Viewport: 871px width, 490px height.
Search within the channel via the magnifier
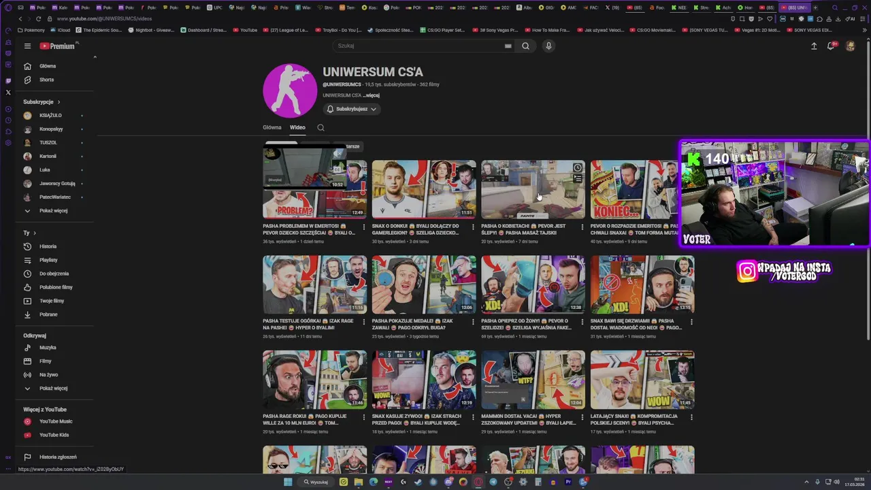click(x=321, y=127)
